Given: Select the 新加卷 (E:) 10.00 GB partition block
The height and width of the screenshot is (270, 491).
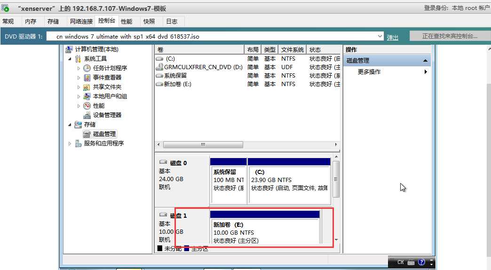Looking at the screenshot, I should click(265, 227).
